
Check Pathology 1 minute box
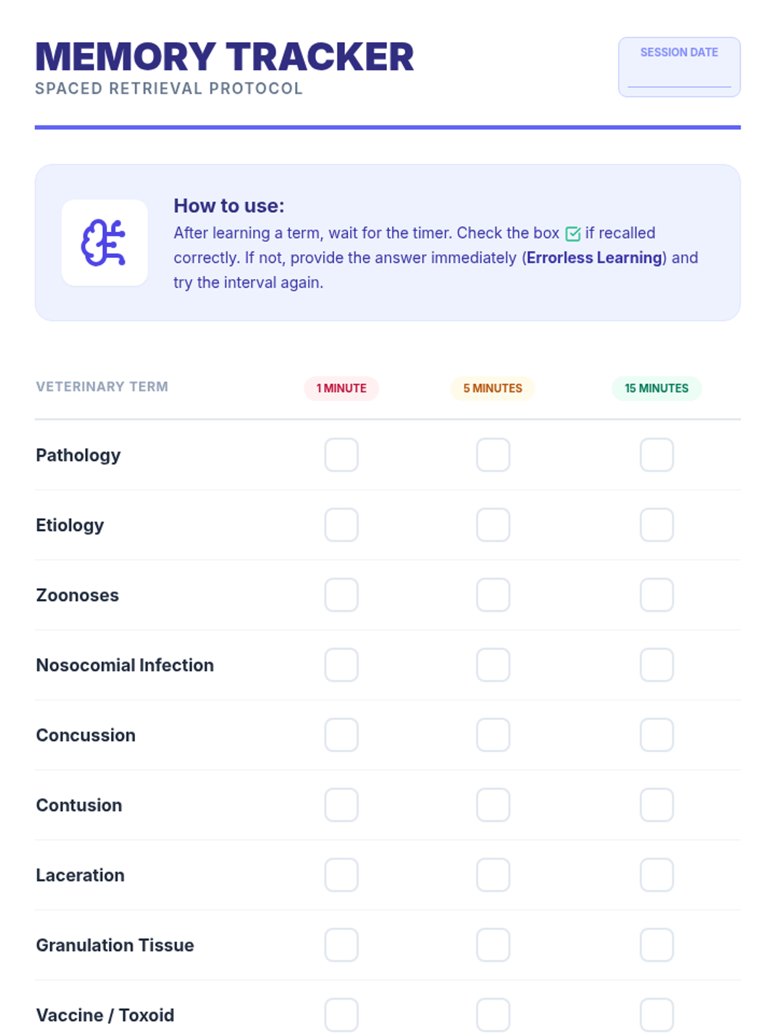(341, 455)
